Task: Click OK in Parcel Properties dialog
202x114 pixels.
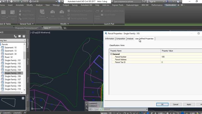Action: click(x=162, y=104)
